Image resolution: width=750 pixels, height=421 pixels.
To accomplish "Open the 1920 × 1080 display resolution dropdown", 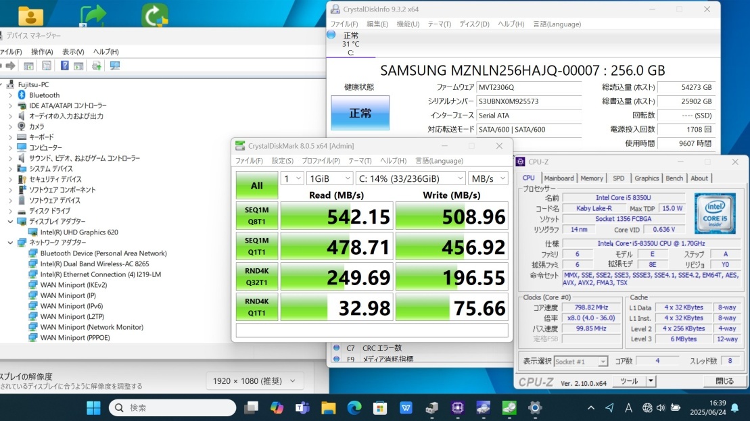I will 254,381.
